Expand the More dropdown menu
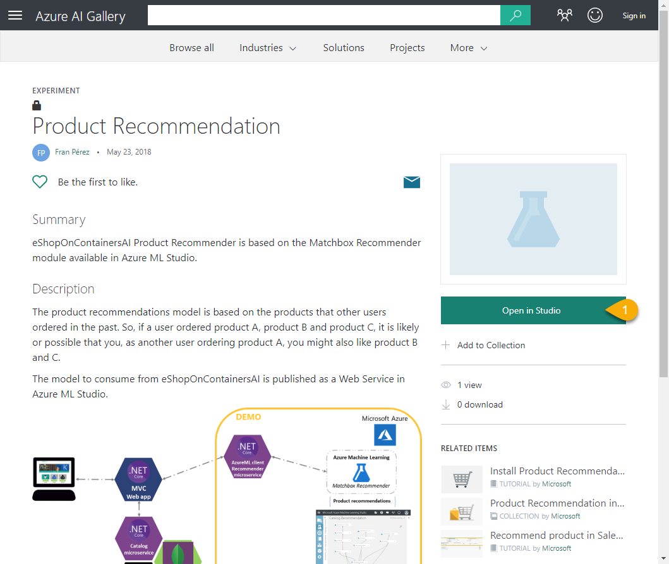This screenshot has width=669, height=564. (x=469, y=48)
